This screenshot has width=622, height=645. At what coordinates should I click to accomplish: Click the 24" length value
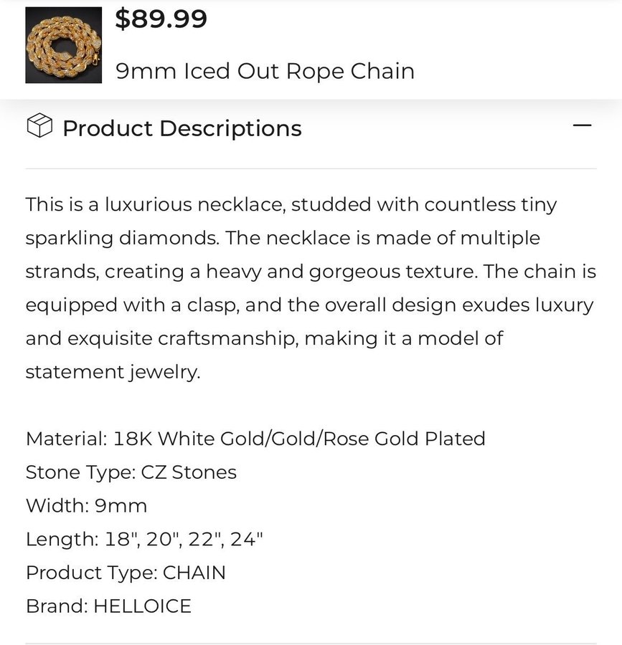[247, 539]
